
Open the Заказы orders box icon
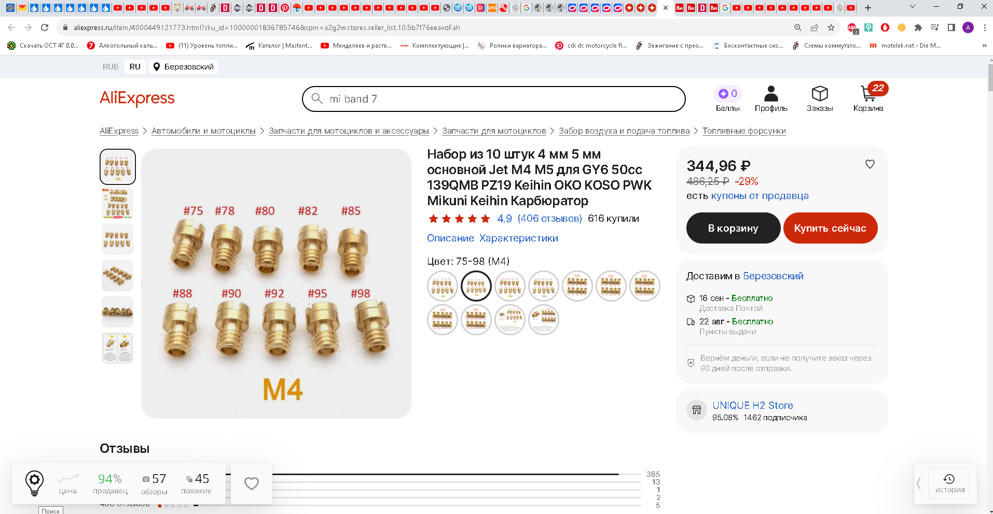coord(820,94)
